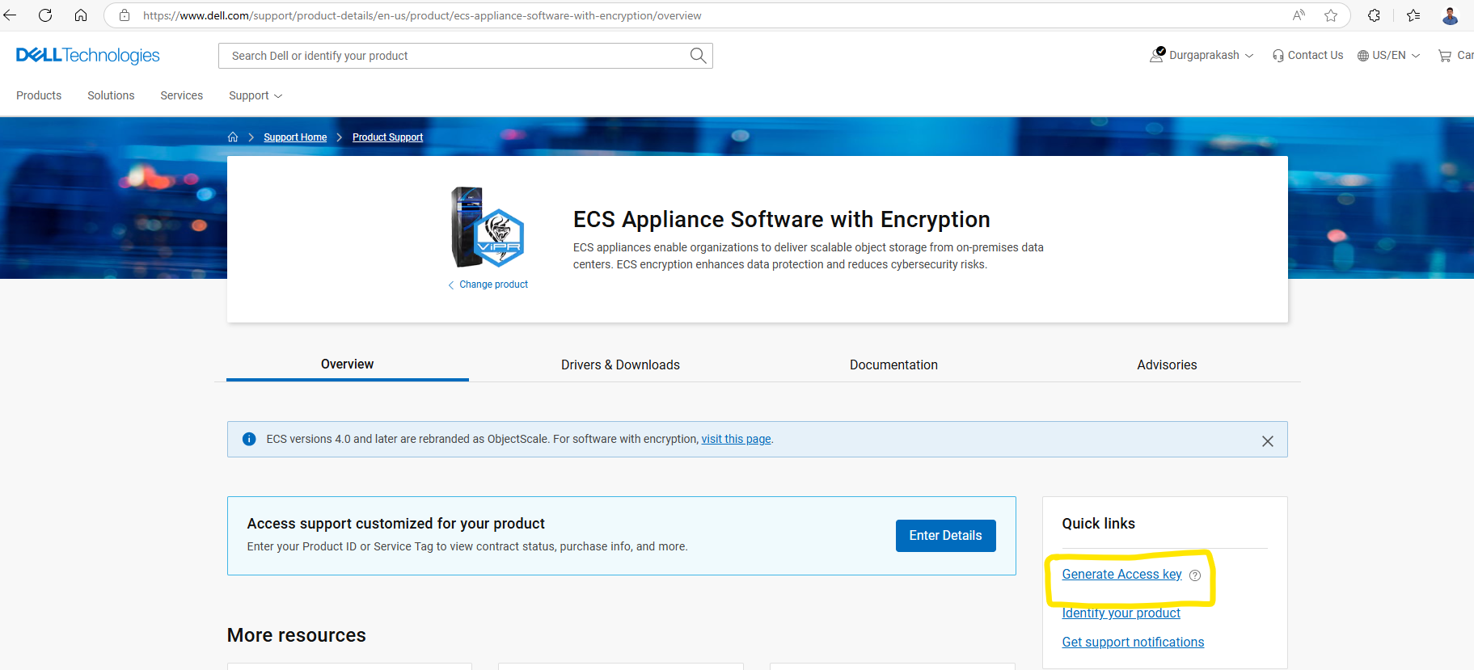Click the search magnifier icon
This screenshot has width=1474, height=670.
(x=698, y=56)
